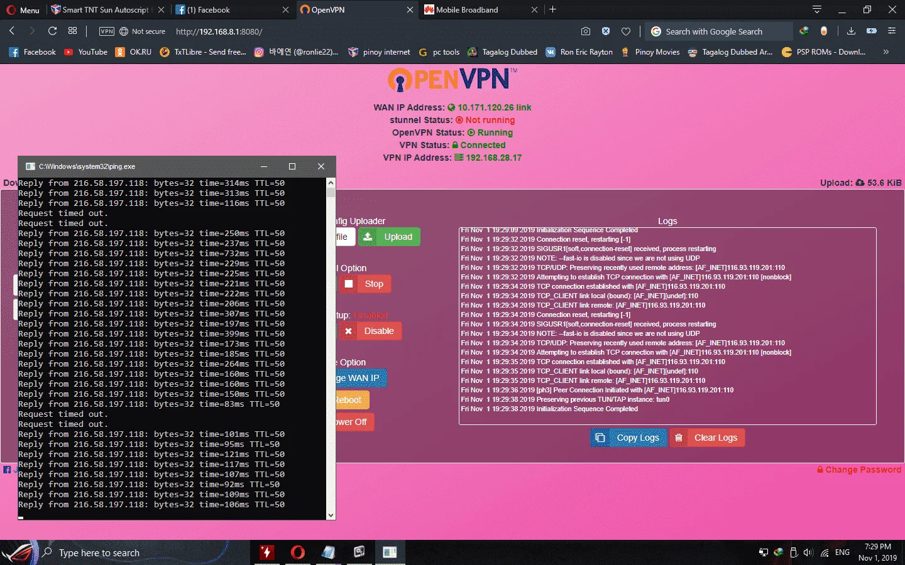Reload the current page

click(x=53, y=31)
